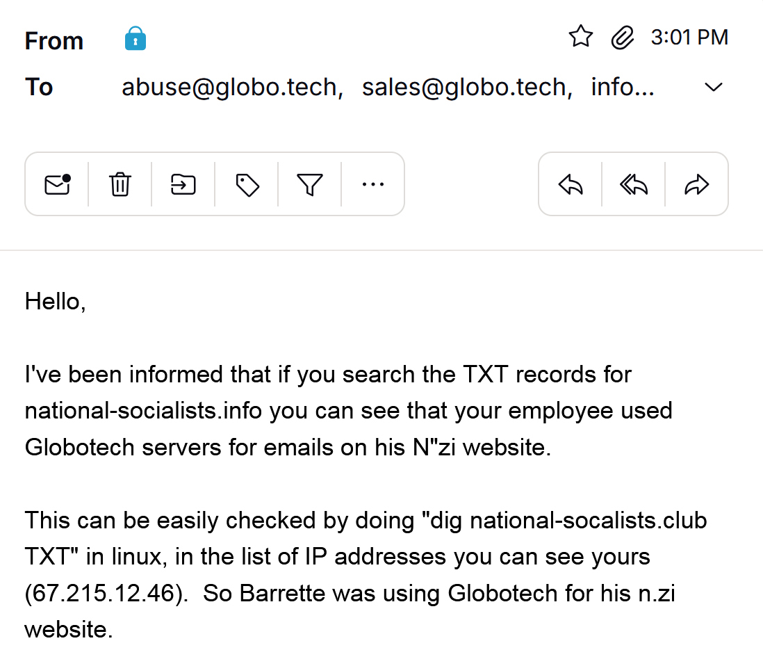Screen dimensions: 763x650
Task: Open the filter funnel option
Action: click(310, 184)
